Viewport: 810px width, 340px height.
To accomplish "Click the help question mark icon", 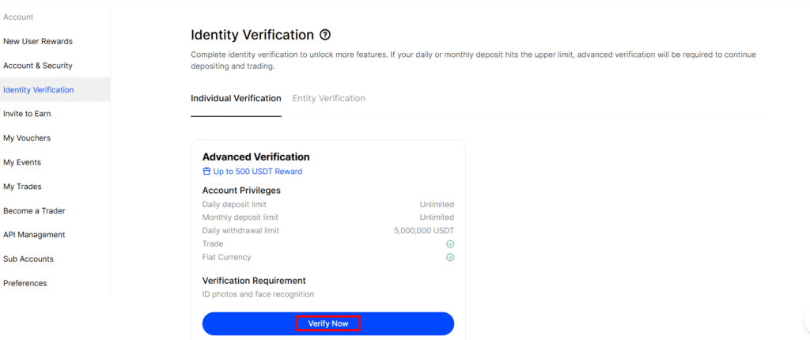I will point(324,35).
